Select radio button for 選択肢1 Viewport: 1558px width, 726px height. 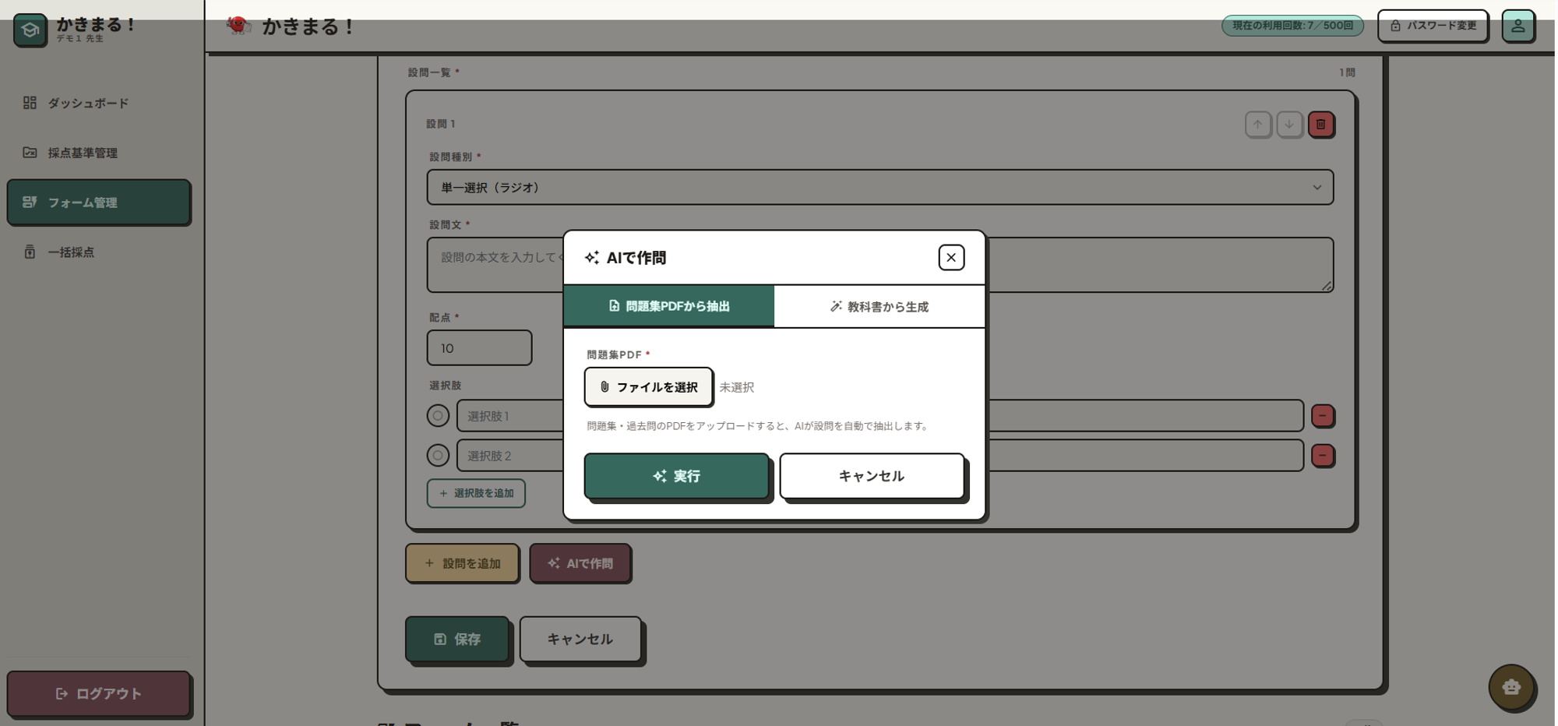click(x=438, y=416)
